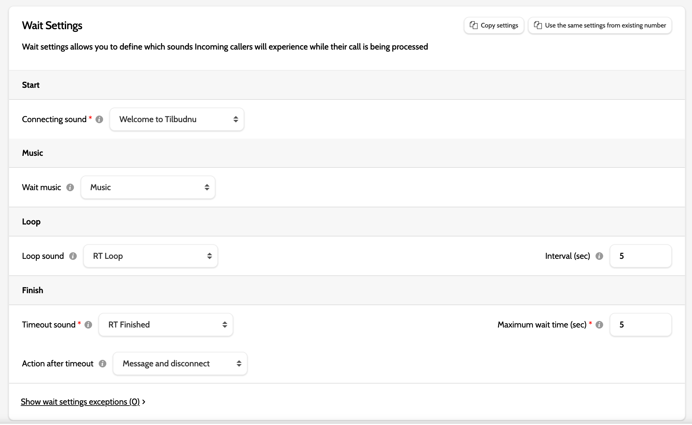This screenshot has height=425, width=692.
Task: Click info icon beside Wait music
Action: click(70, 188)
